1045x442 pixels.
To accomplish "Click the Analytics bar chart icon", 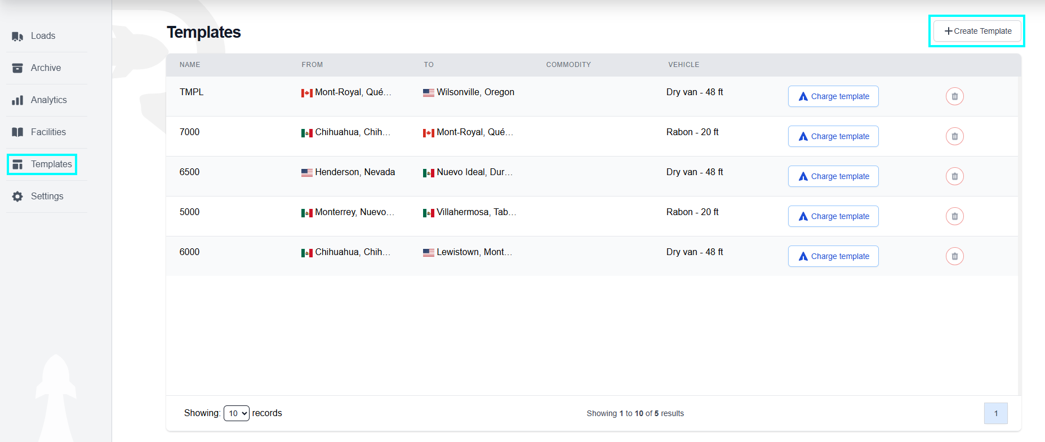I will tap(17, 100).
